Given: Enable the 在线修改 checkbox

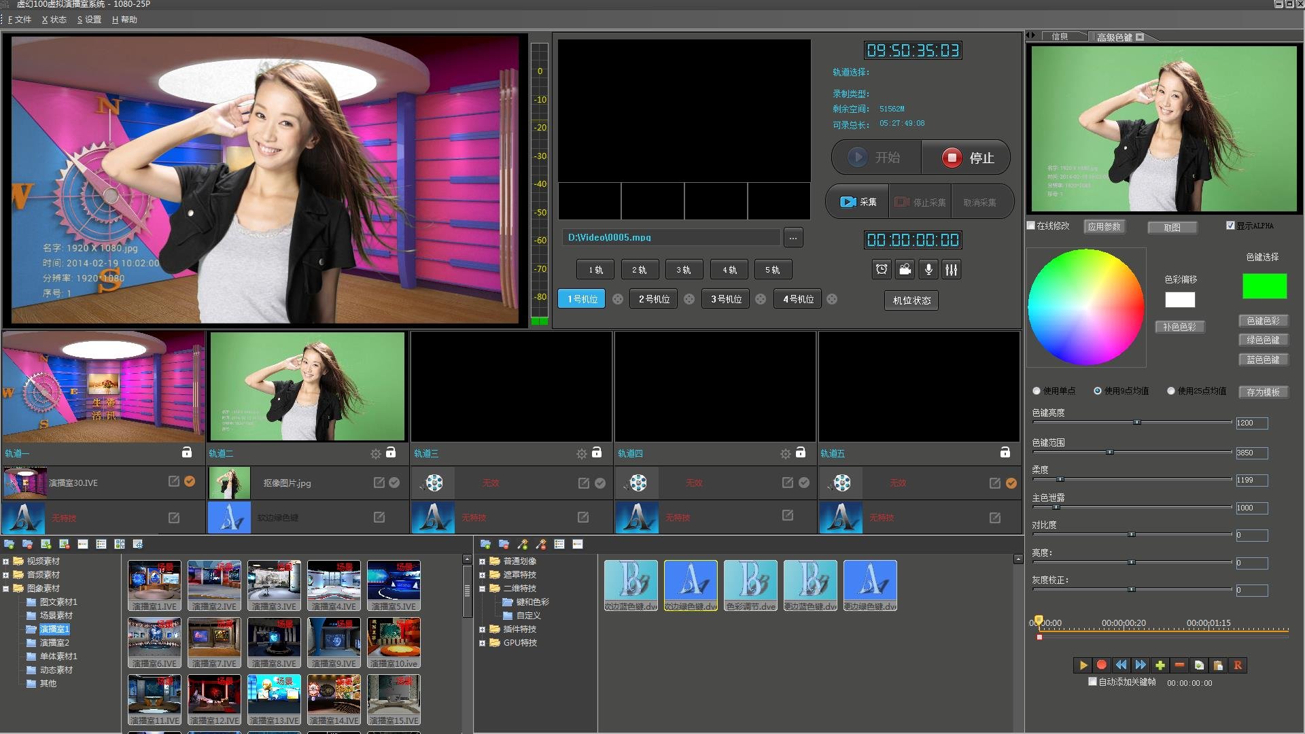Looking at the screenshot, I should [1031, 226].
